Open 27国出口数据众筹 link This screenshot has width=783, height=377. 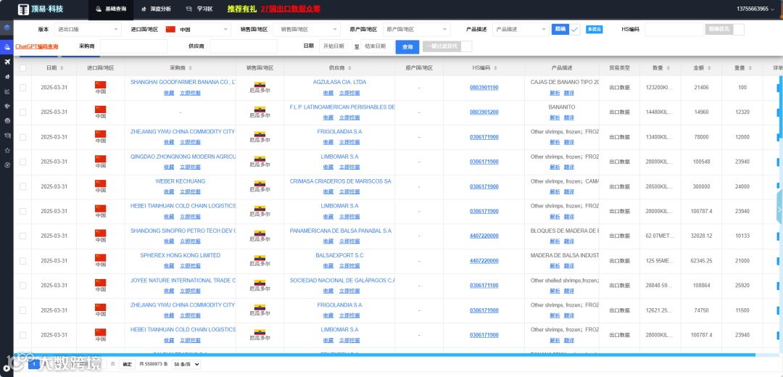pos(291,9)
